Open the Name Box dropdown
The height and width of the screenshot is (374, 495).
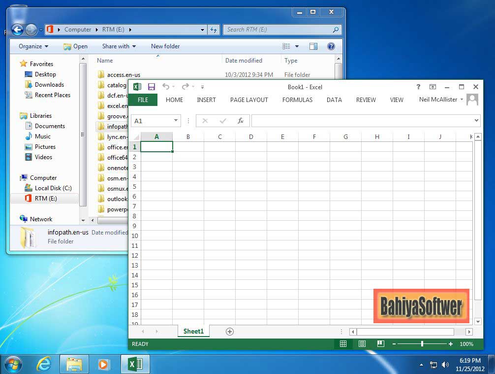click(x=176, y=120)
